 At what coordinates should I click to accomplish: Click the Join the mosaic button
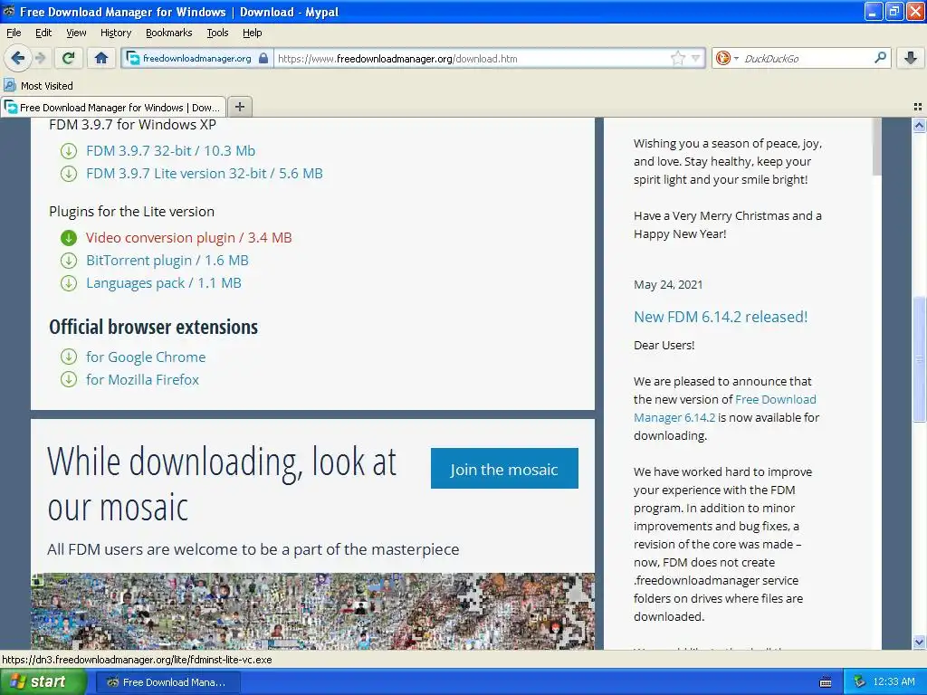point(504,469)
